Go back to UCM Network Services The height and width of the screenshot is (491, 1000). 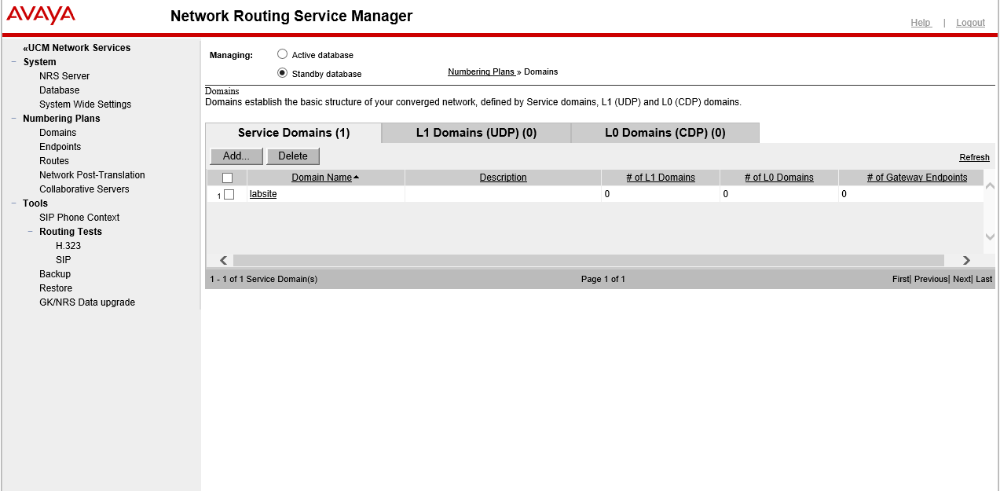pyautogui.click(x=77, y=48)
